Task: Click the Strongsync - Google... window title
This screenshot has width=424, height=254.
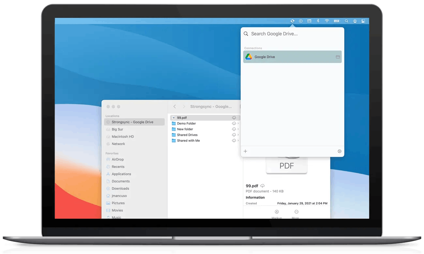Action: (x=211, y=106)
